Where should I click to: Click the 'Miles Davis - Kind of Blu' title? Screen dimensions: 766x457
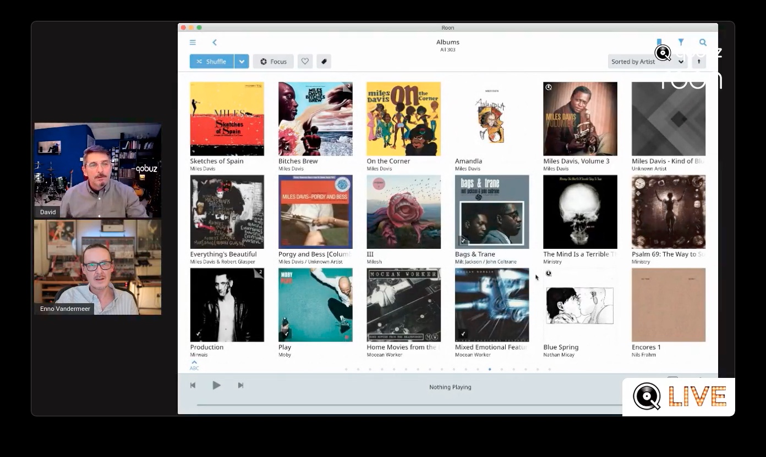click(668, 161)
